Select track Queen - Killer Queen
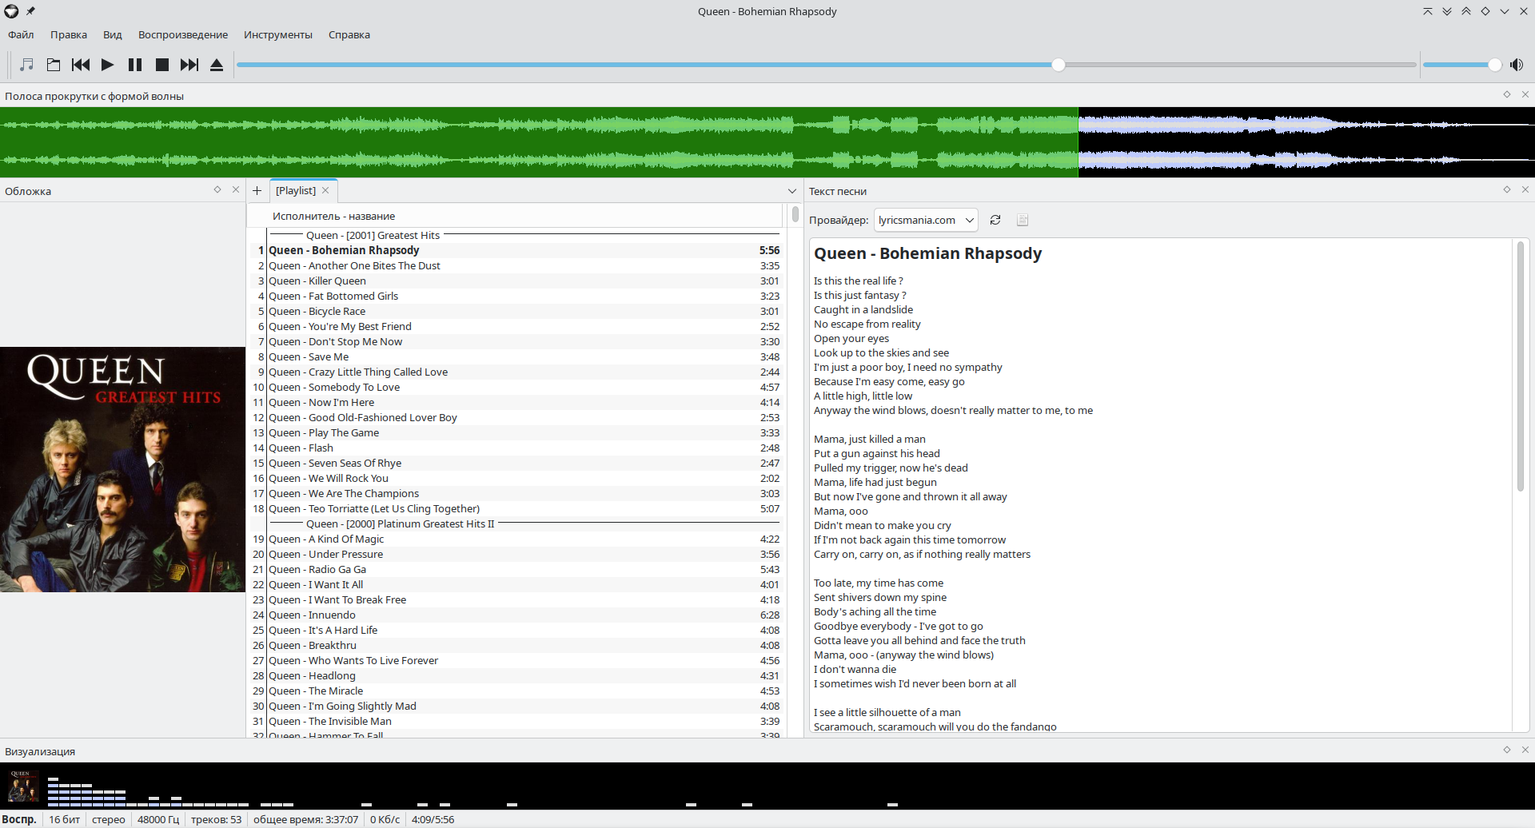Image resolution: width=1535 pixels, height=828 pixels. coord(516,281)
